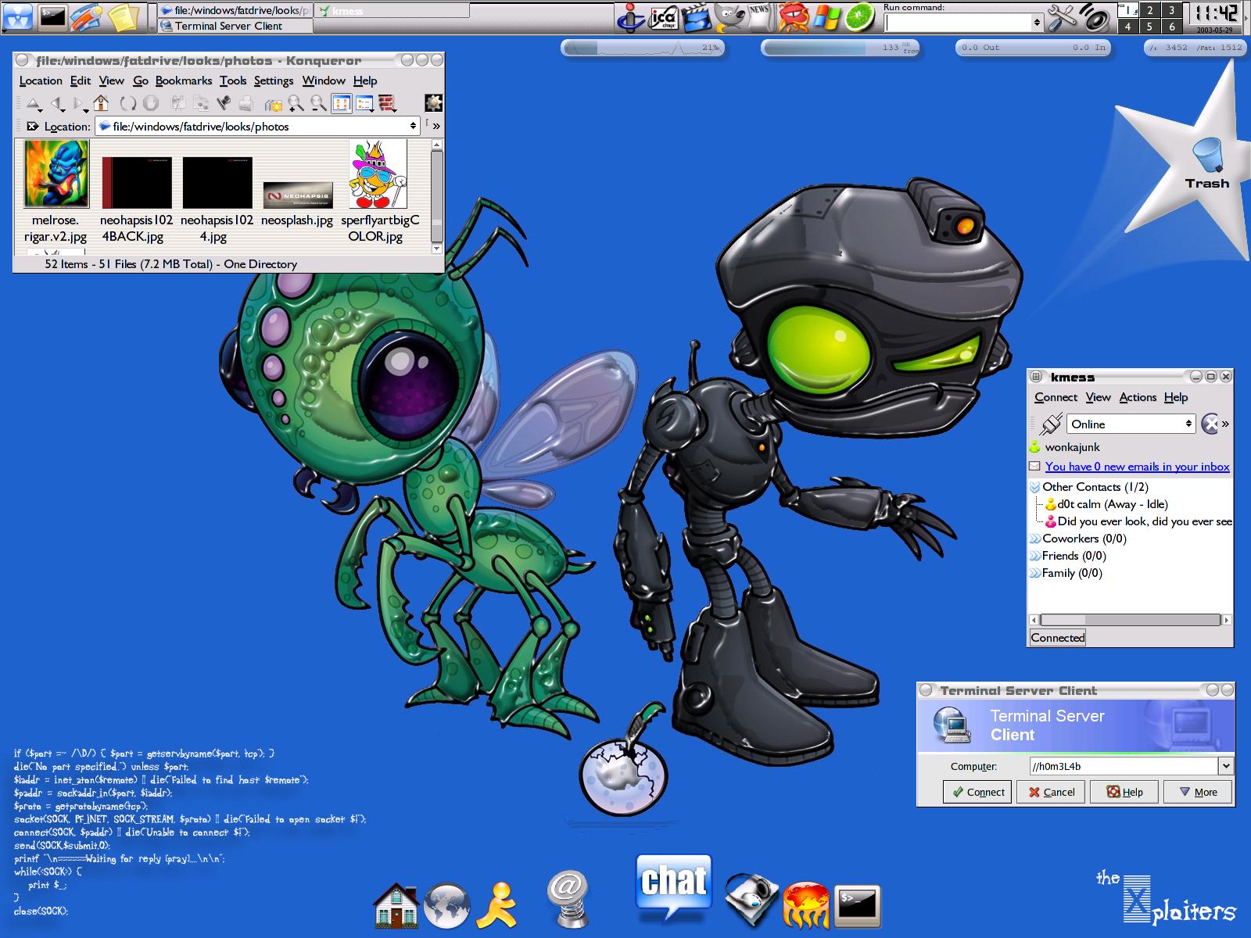Image resolution: width=1251 pixels, height=938 pixels.
Task: Open the Bookmarks menu in Konqueror
Action: (x=184, y=81)
